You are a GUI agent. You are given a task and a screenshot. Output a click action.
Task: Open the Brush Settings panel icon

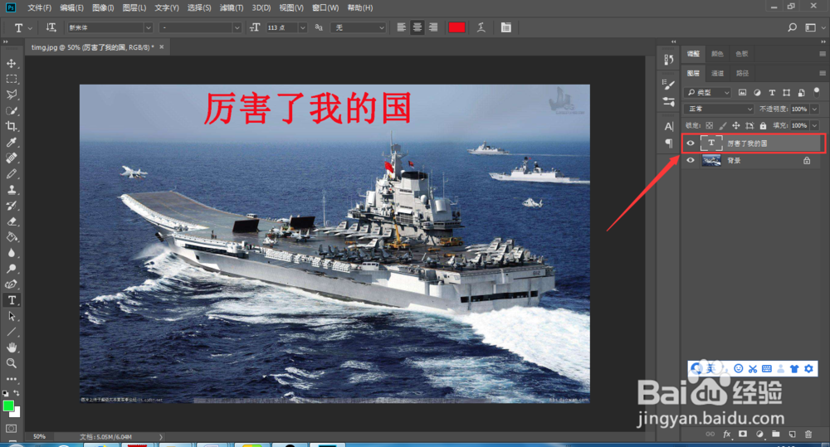point(668,85)
